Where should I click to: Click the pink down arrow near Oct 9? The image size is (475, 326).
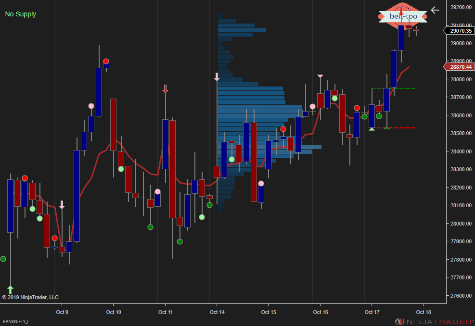(62, 205)
